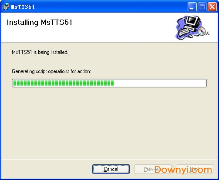Image resolution: width=219 pixels, height=180 pixels.
Task: Click the "Installing MsTTS51" heading
Action: [x=40, y=22]
